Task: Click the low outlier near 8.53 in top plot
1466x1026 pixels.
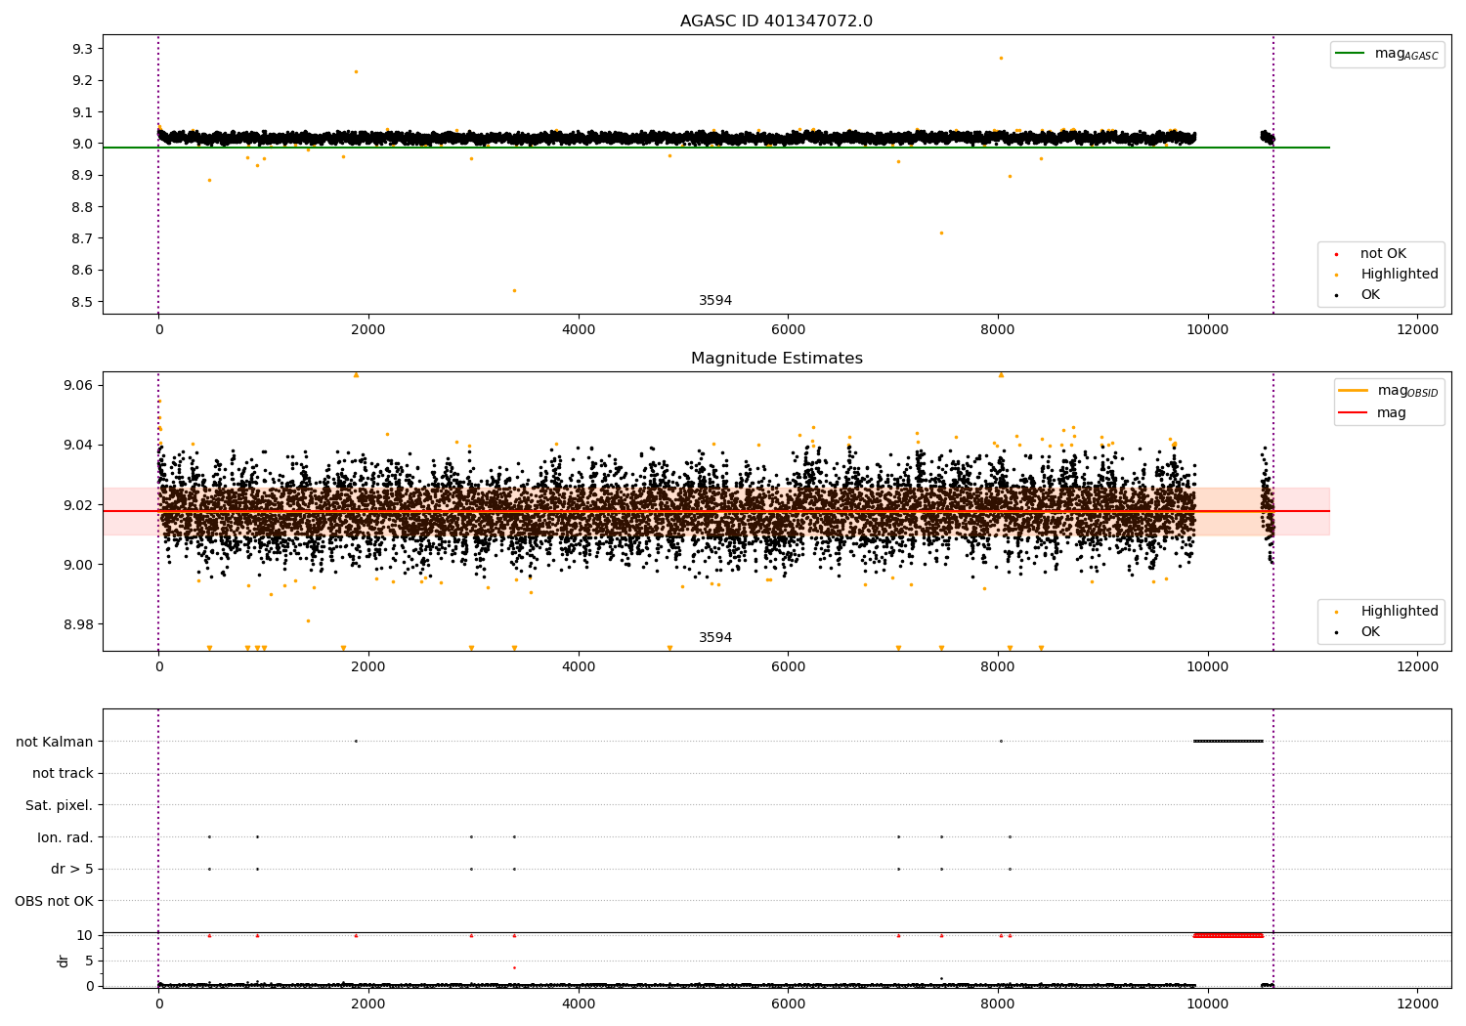Action: tap(514, 290)
